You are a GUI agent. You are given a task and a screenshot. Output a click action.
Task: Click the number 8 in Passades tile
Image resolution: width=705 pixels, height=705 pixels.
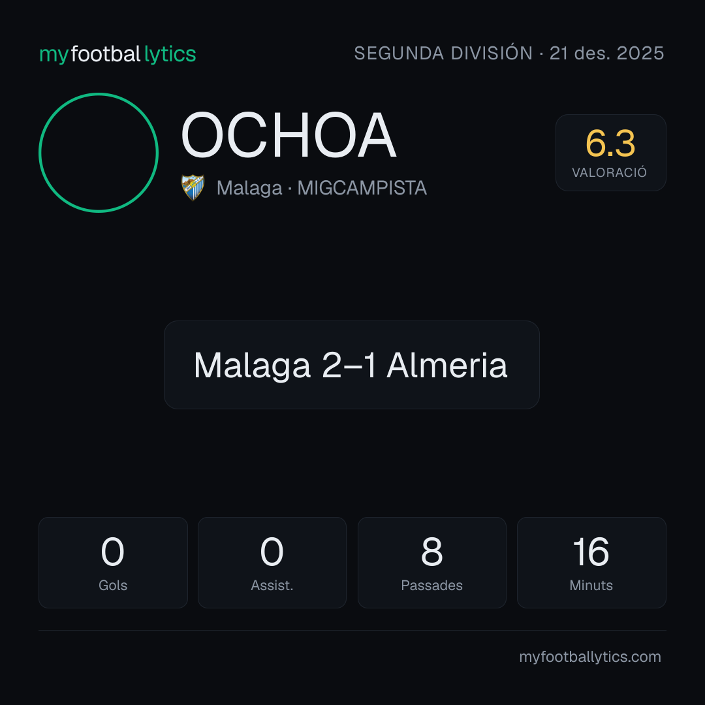point(431,552)
